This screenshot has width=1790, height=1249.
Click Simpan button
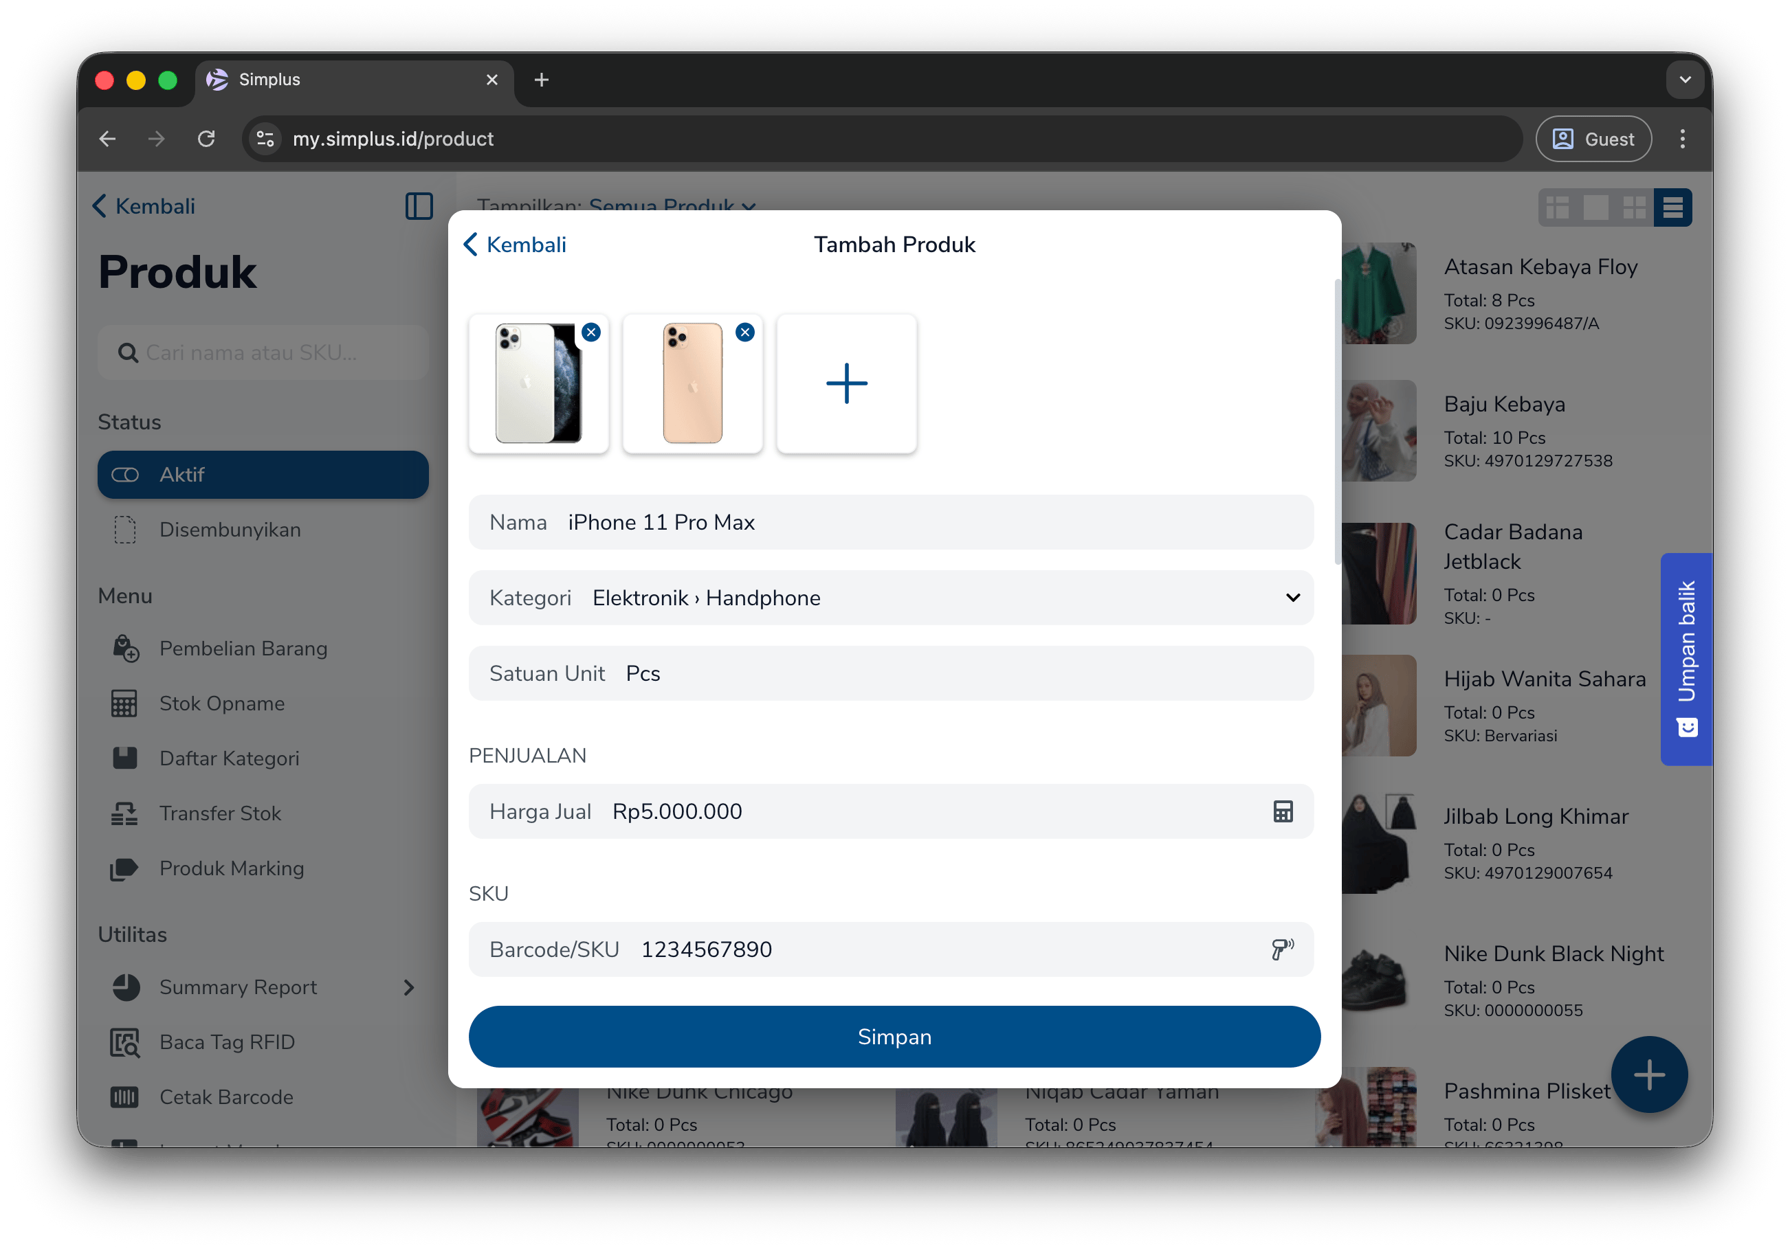coord(894,1036)
